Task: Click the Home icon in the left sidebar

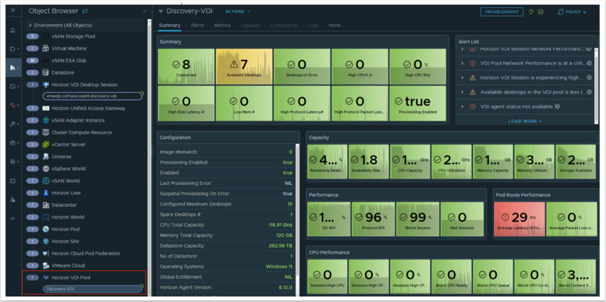Action: pyautogui.click(x=13, y=30)
